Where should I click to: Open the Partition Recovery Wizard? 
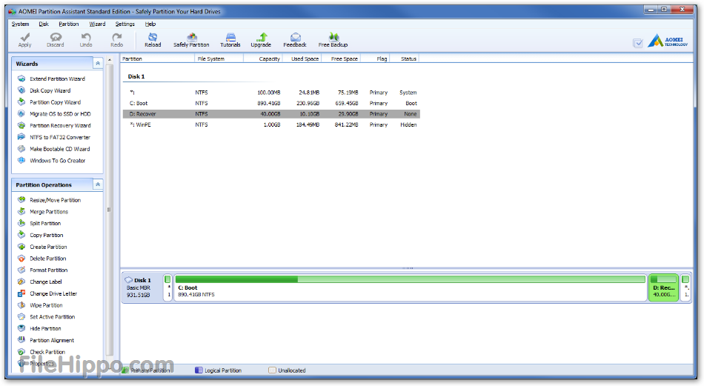tap(60, 125)
